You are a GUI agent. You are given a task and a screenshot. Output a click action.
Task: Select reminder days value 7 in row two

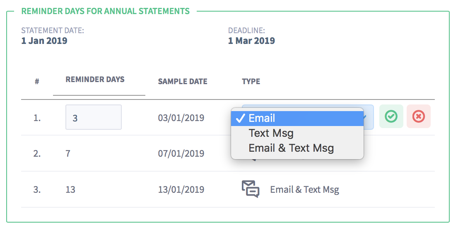(x=68, y=153)
